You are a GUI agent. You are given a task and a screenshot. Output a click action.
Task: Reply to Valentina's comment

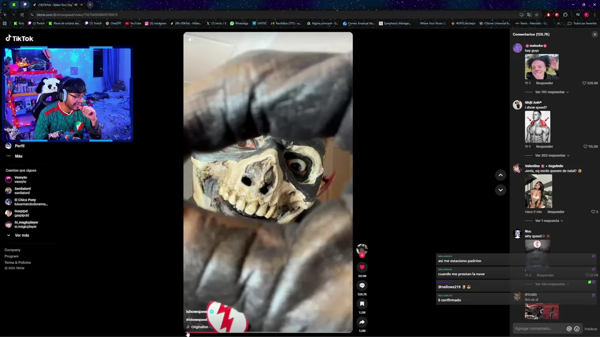click(x=556, y=212)
